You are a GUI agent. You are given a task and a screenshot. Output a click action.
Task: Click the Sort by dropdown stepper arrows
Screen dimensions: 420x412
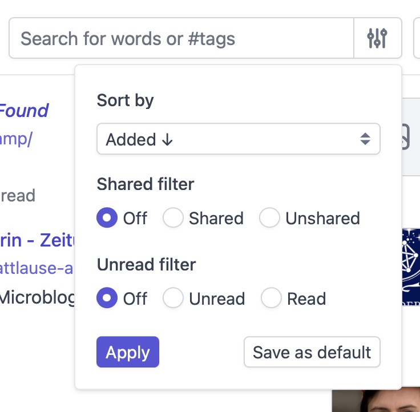coord(365,139)
